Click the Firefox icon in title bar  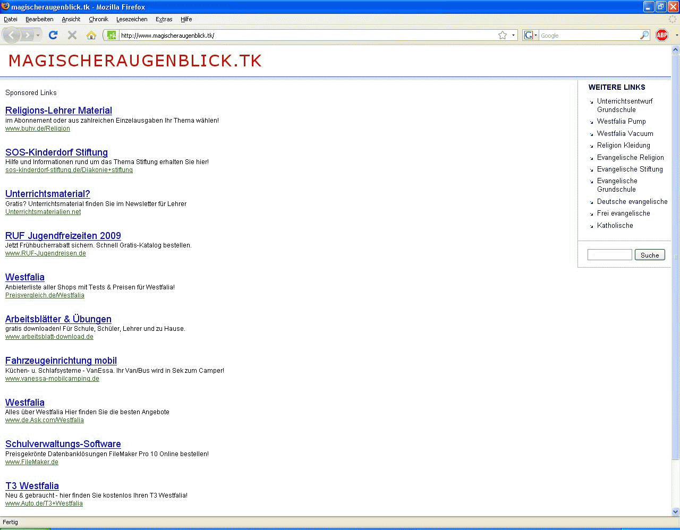coord(5,6)
